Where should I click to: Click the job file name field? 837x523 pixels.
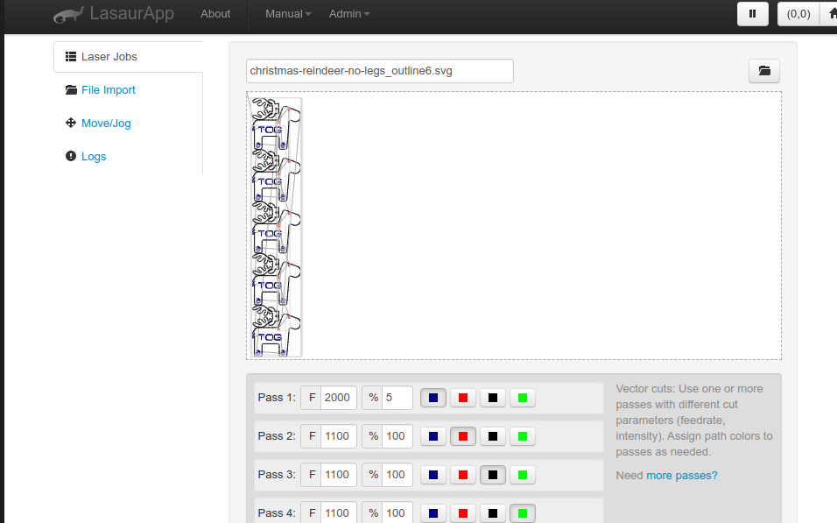point(379,71)
